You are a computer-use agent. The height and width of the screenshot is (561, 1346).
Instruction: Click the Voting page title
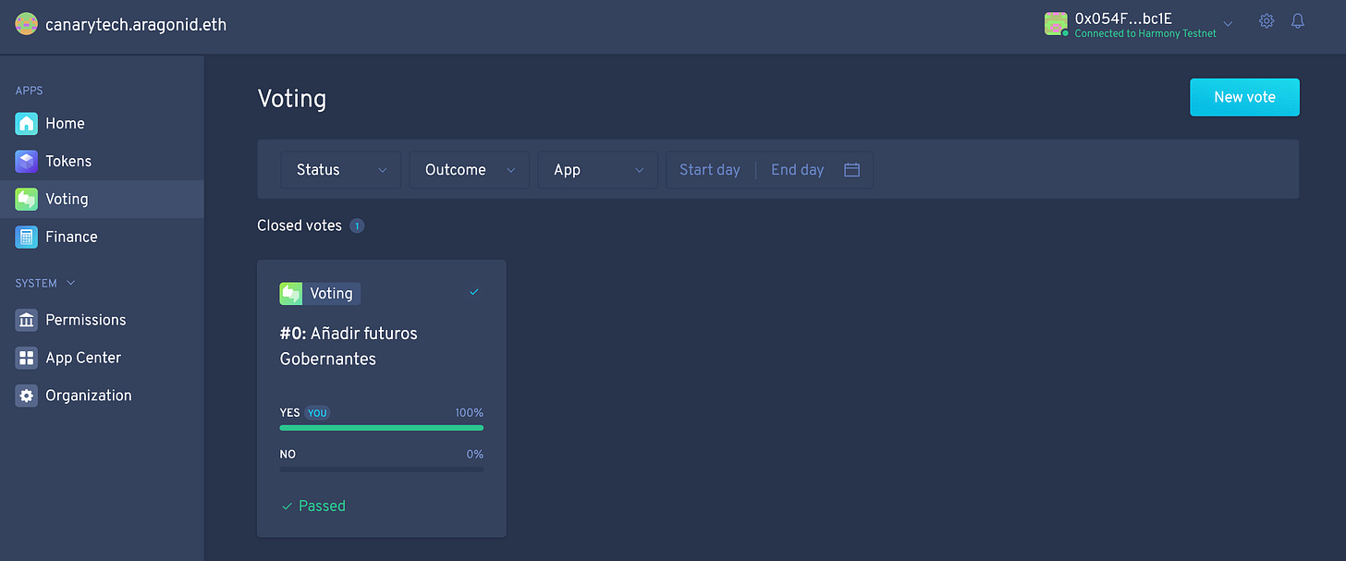click(x=292, y=99)
